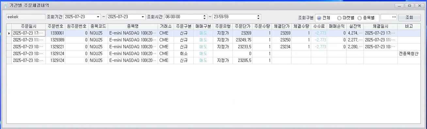This screenshot has width=427, height=129.
Task: Click the balance cell starting with 2,277
Action: point(355,40)
